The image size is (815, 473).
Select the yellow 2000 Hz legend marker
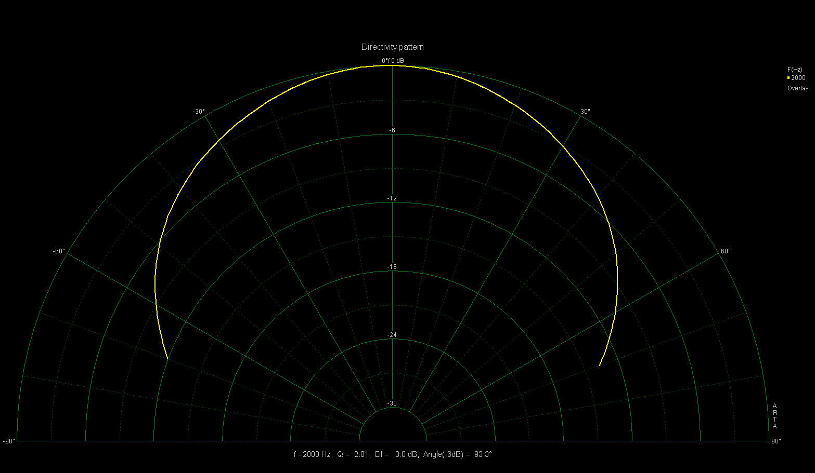pos(788,78)
